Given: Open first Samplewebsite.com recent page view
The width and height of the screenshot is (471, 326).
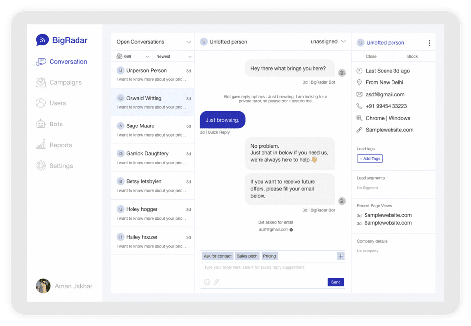Looking at the screenshot, I should (388, 215).
